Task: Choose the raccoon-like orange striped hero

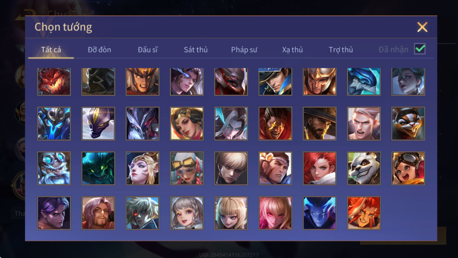Action: coord(408,124)
